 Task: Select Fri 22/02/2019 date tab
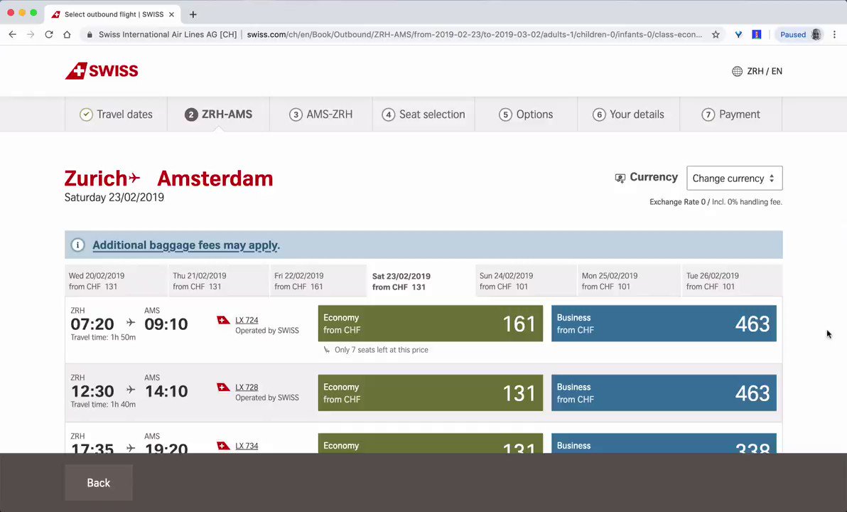coord(318,281)
